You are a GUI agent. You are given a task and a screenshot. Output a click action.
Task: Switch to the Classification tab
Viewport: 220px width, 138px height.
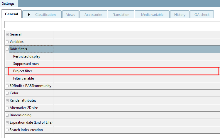click(42, 14)
